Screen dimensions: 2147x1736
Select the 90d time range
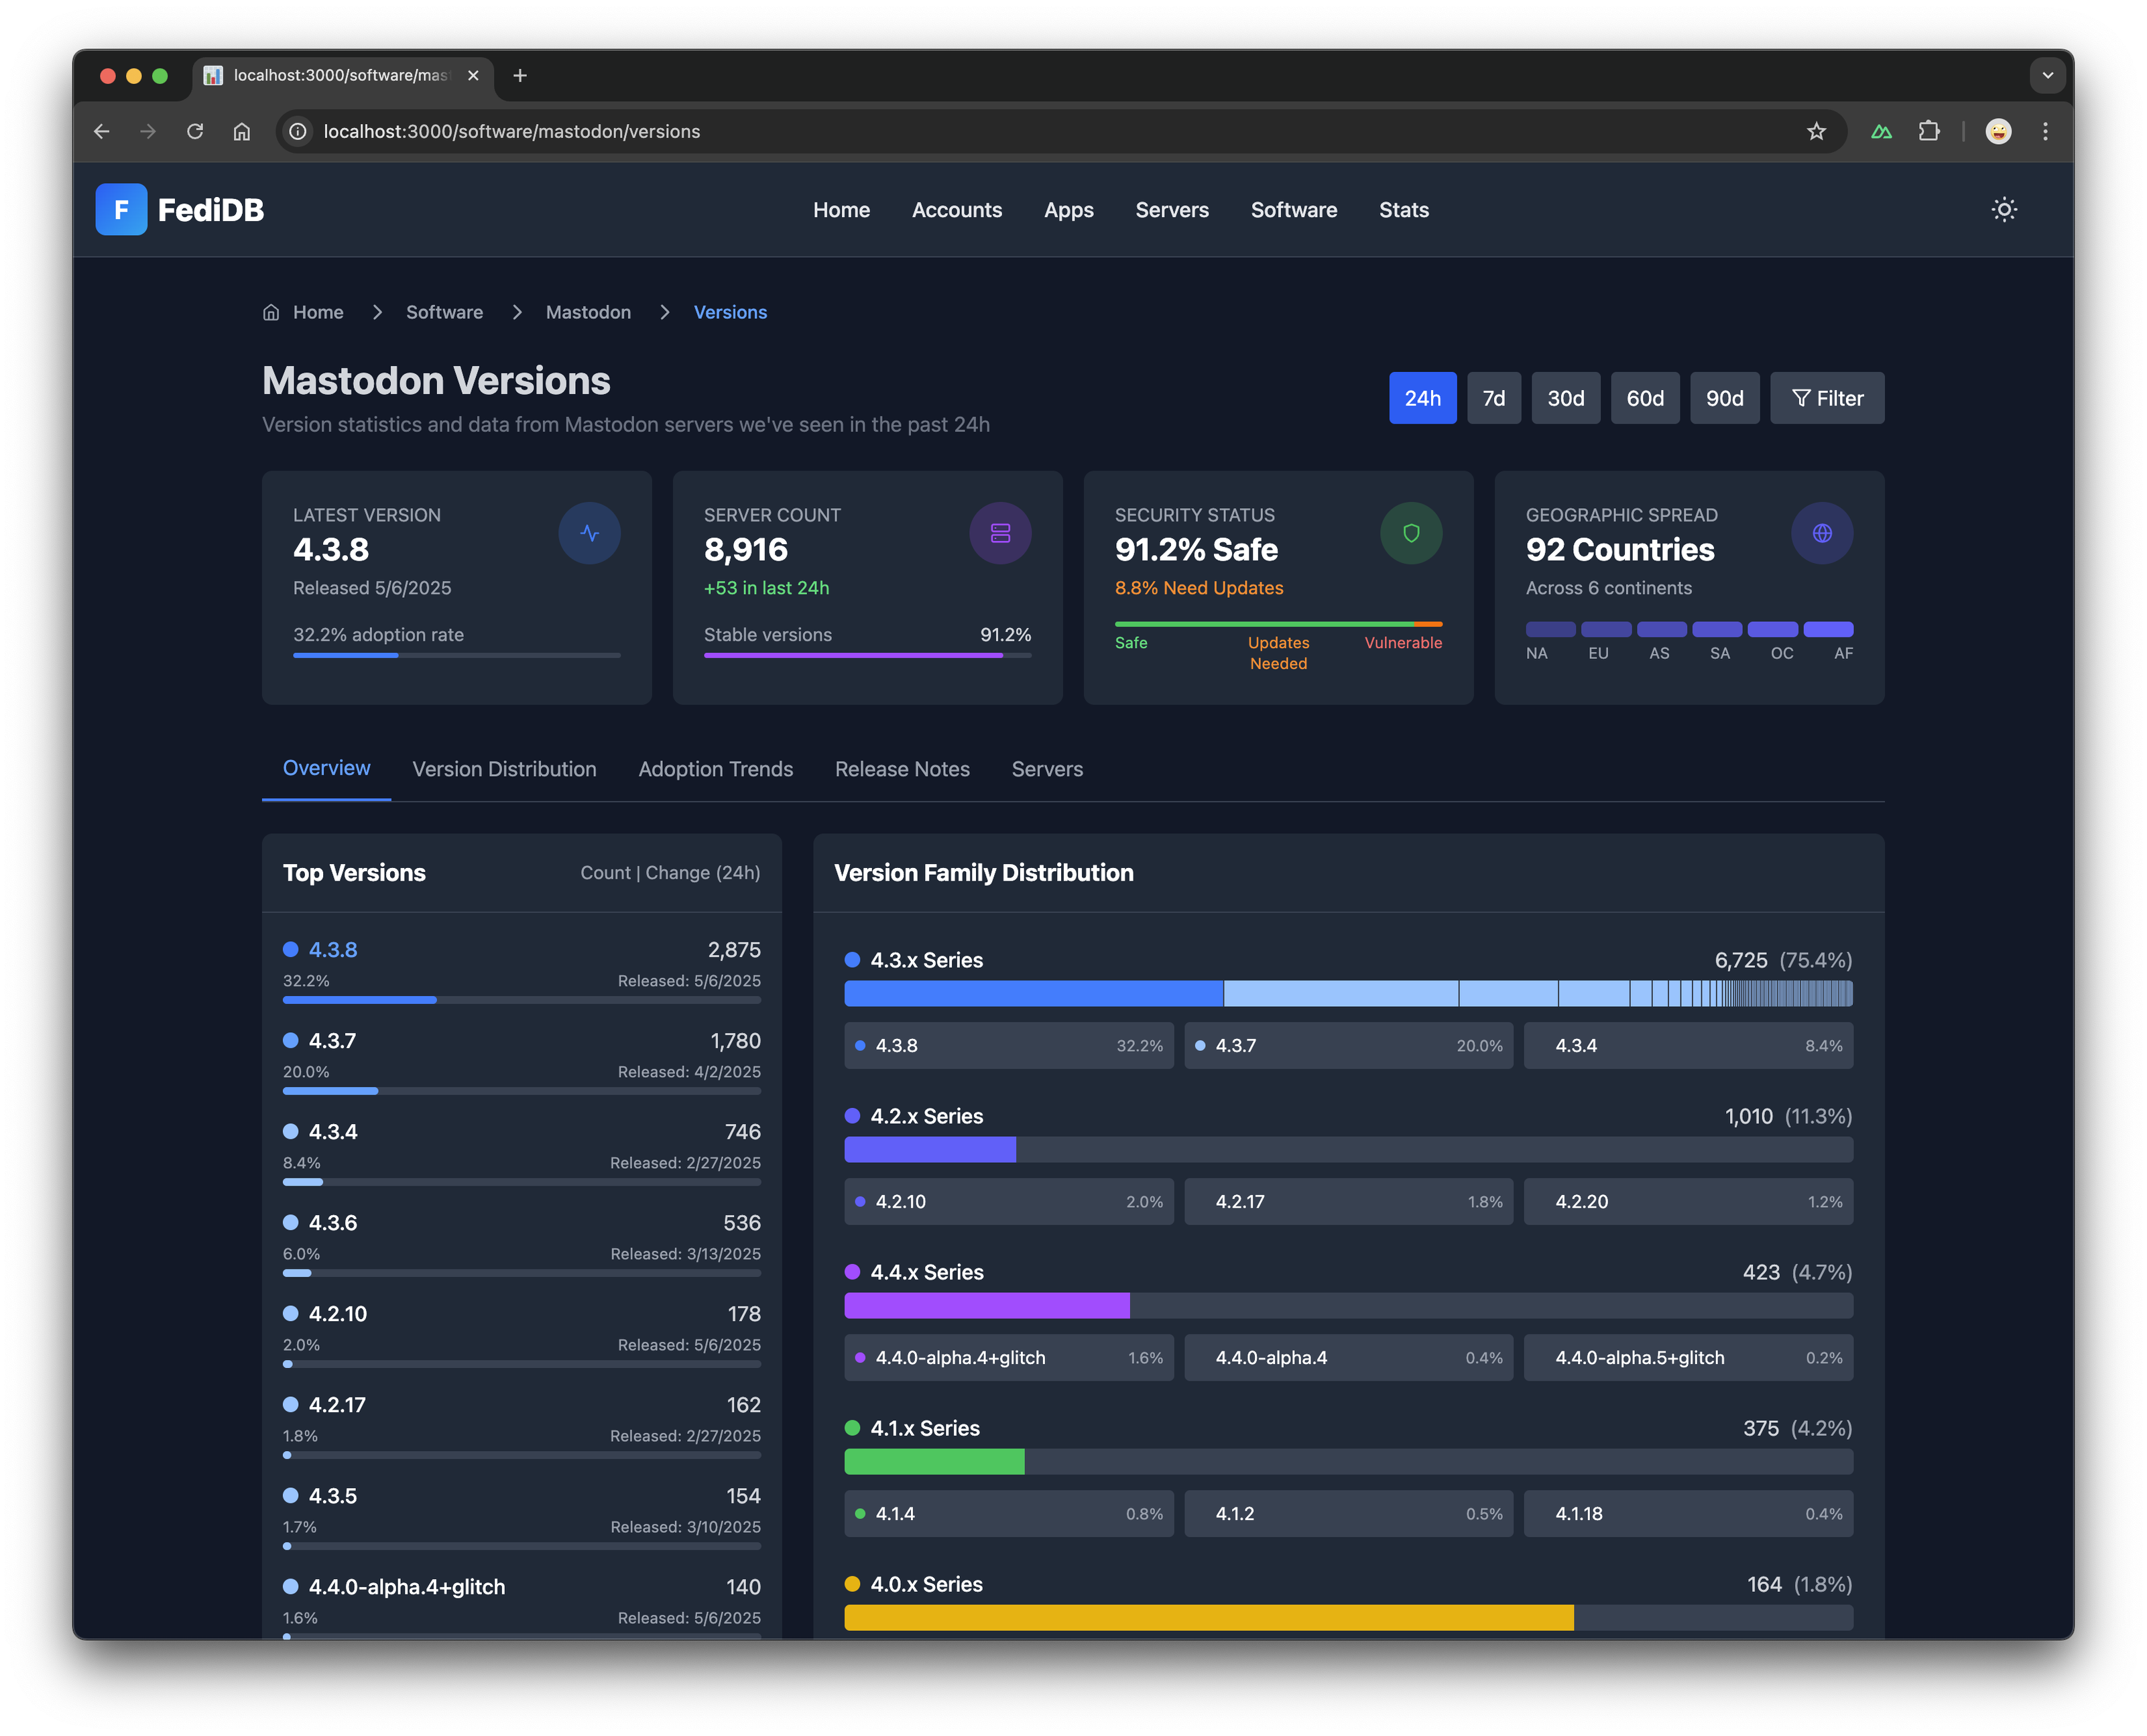coord(1724,398)
